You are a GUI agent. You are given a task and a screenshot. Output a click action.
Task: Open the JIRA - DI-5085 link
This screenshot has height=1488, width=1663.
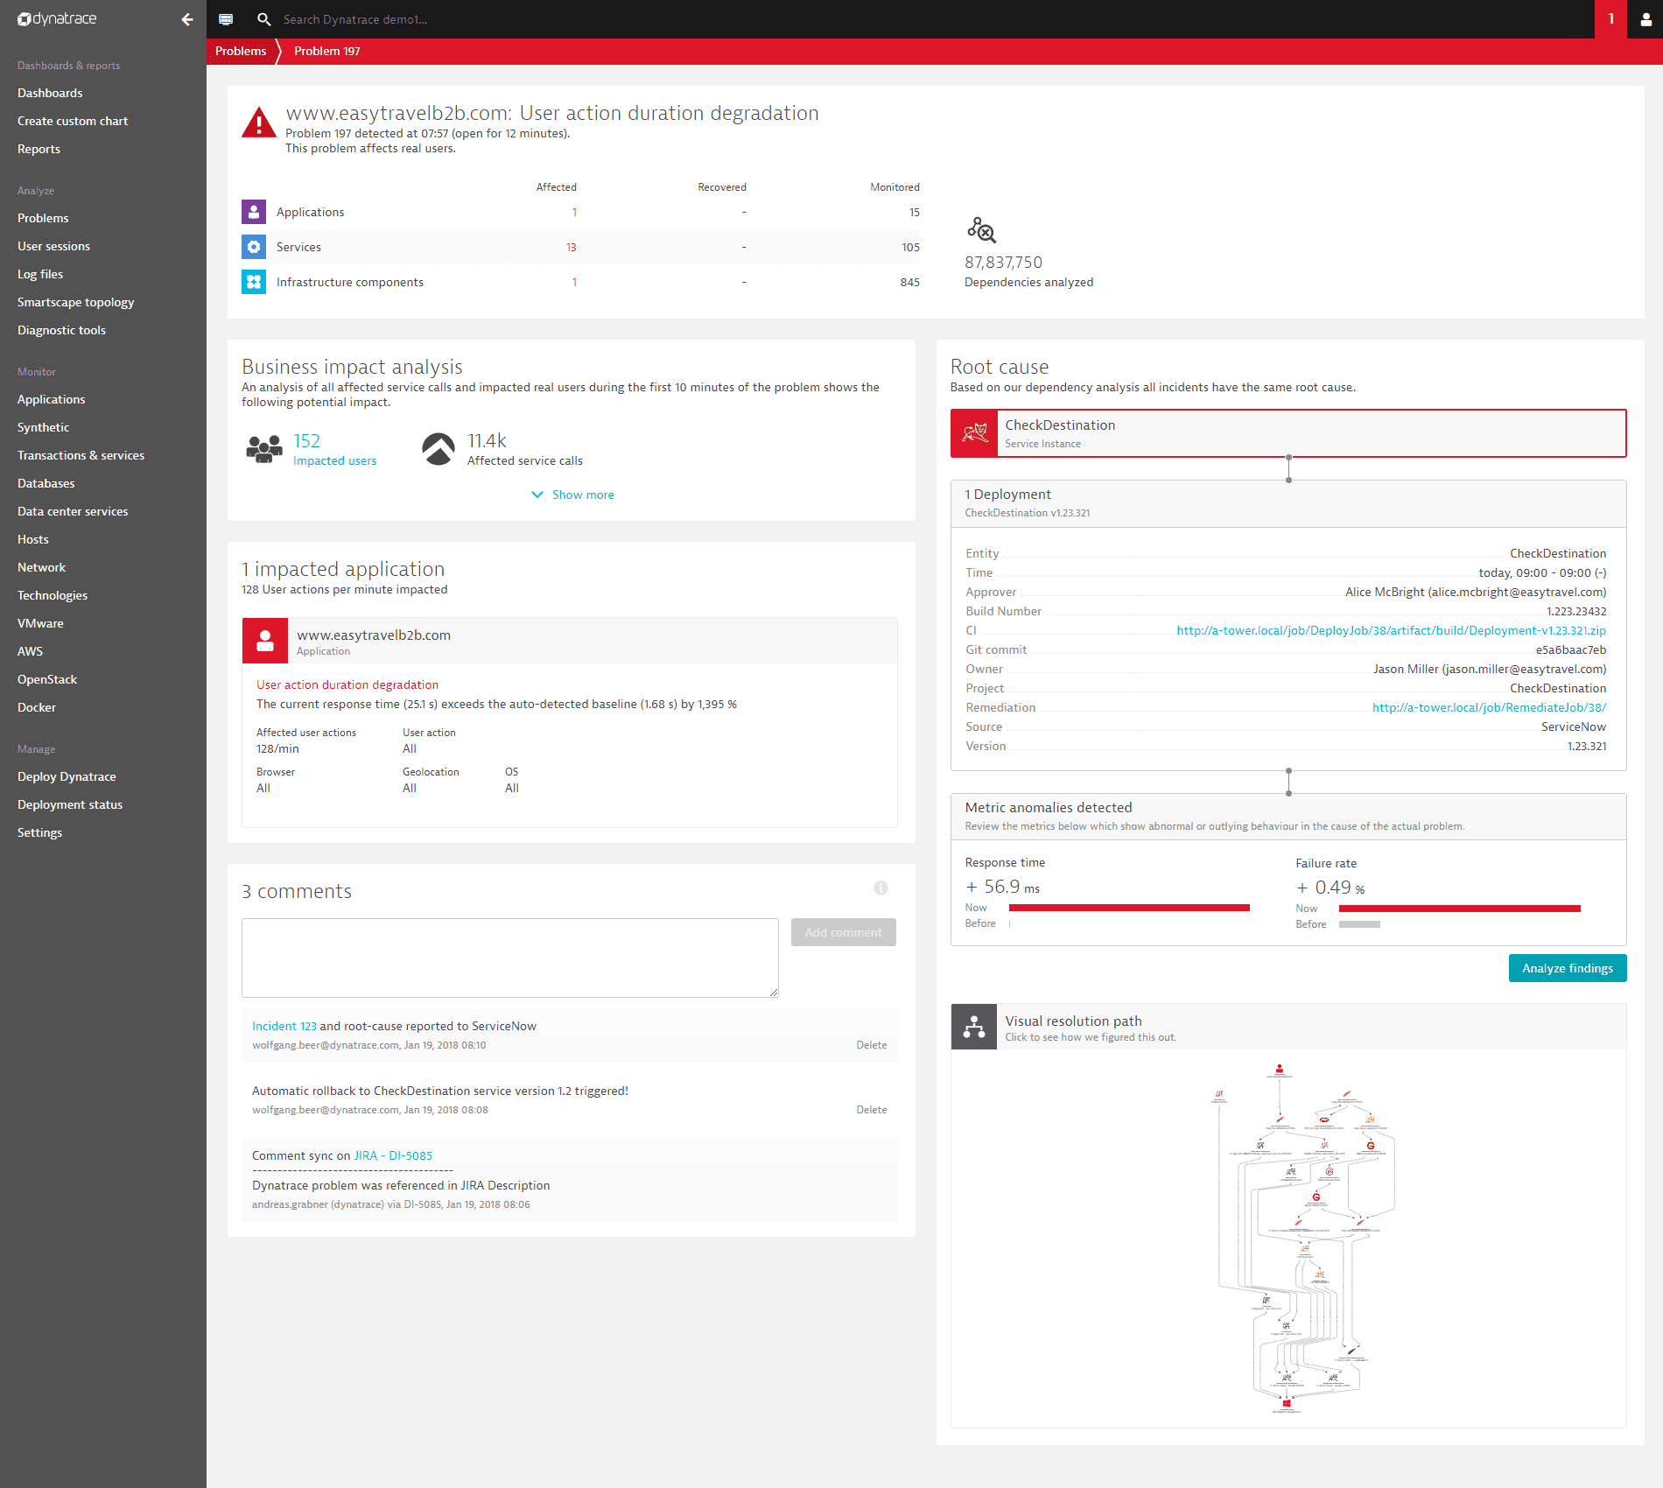click(x=393, y=1155)
